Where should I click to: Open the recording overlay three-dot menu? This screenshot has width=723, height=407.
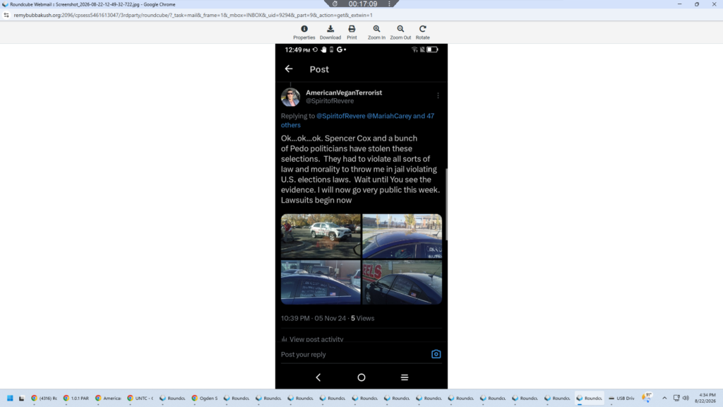[389, 4]
